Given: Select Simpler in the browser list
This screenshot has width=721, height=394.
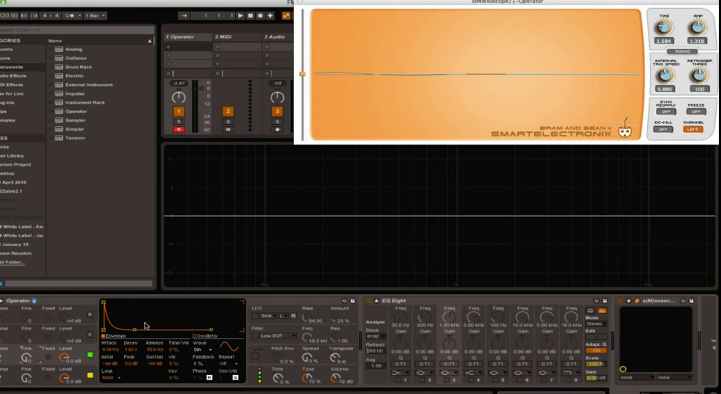Looking at the screenshot, I should point(74,129).
